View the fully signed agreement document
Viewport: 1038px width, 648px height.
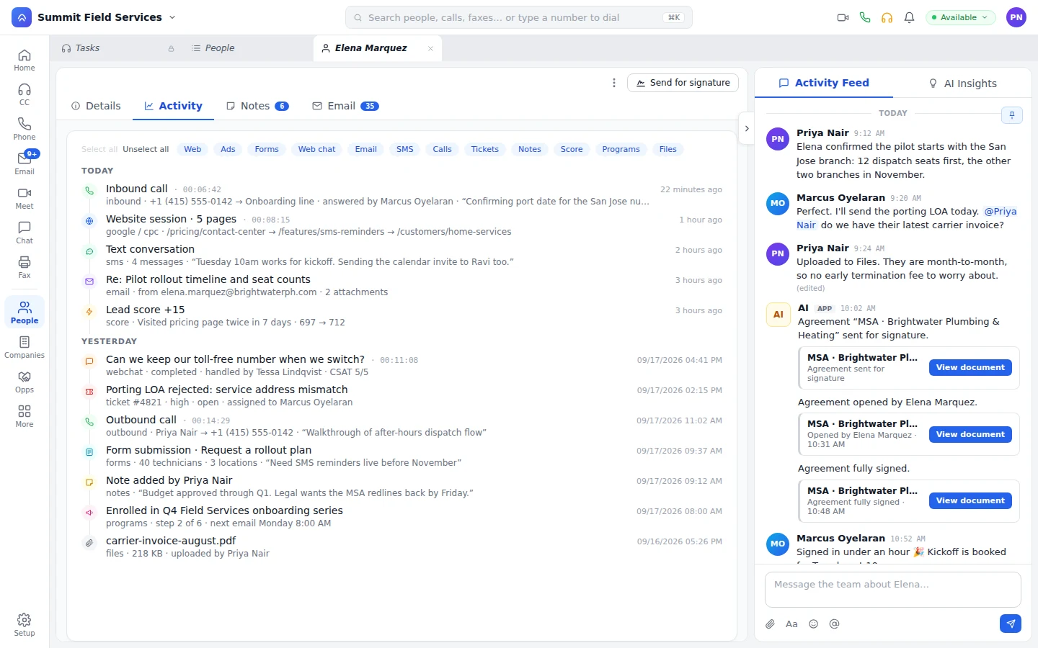pos(970,500)
